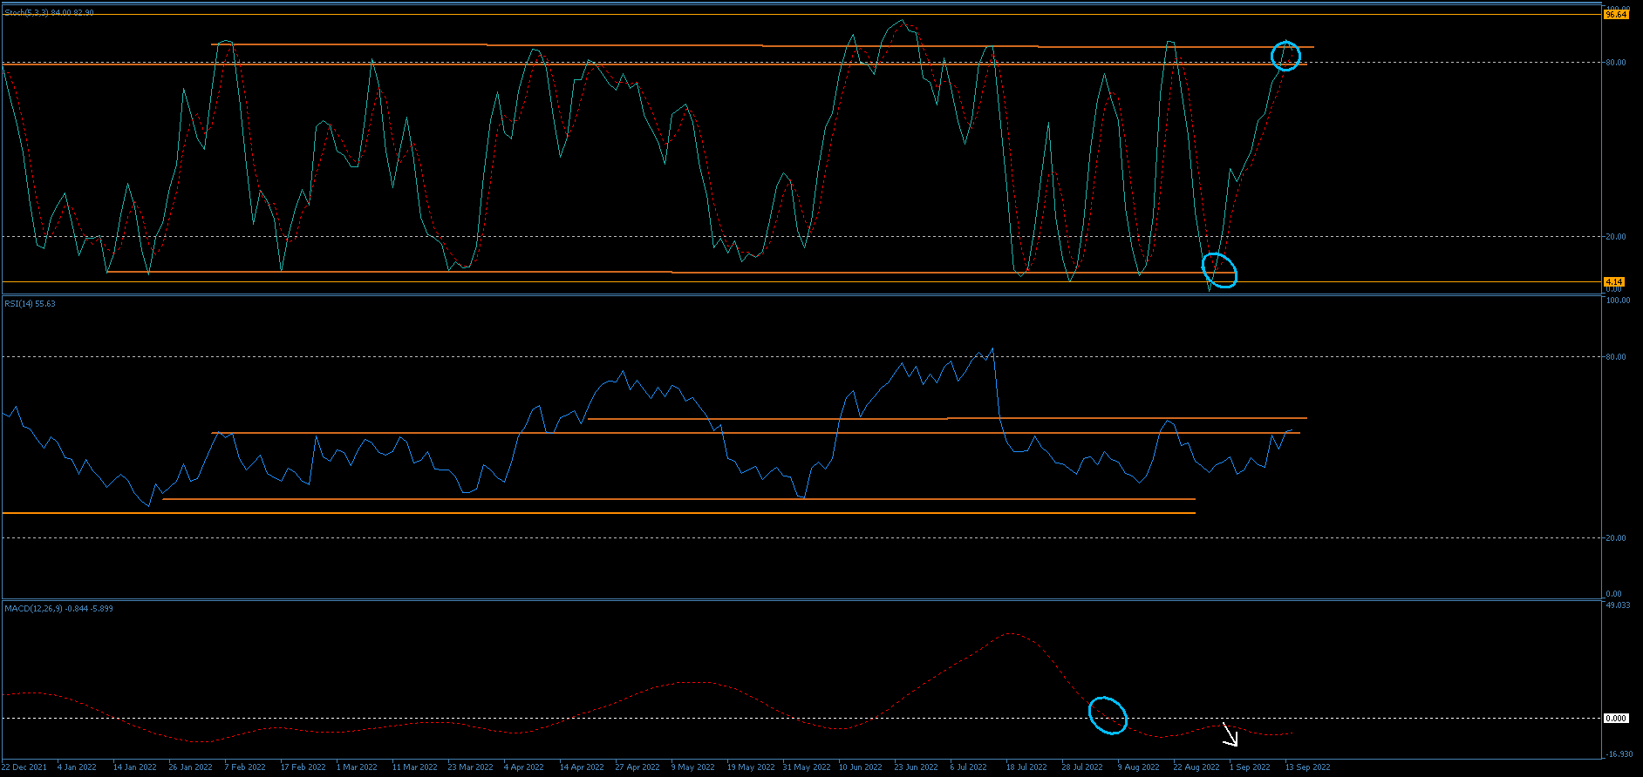
Task: Click the 0.000 zero-level tag in MACD pane
Action: click(1616, 719)
